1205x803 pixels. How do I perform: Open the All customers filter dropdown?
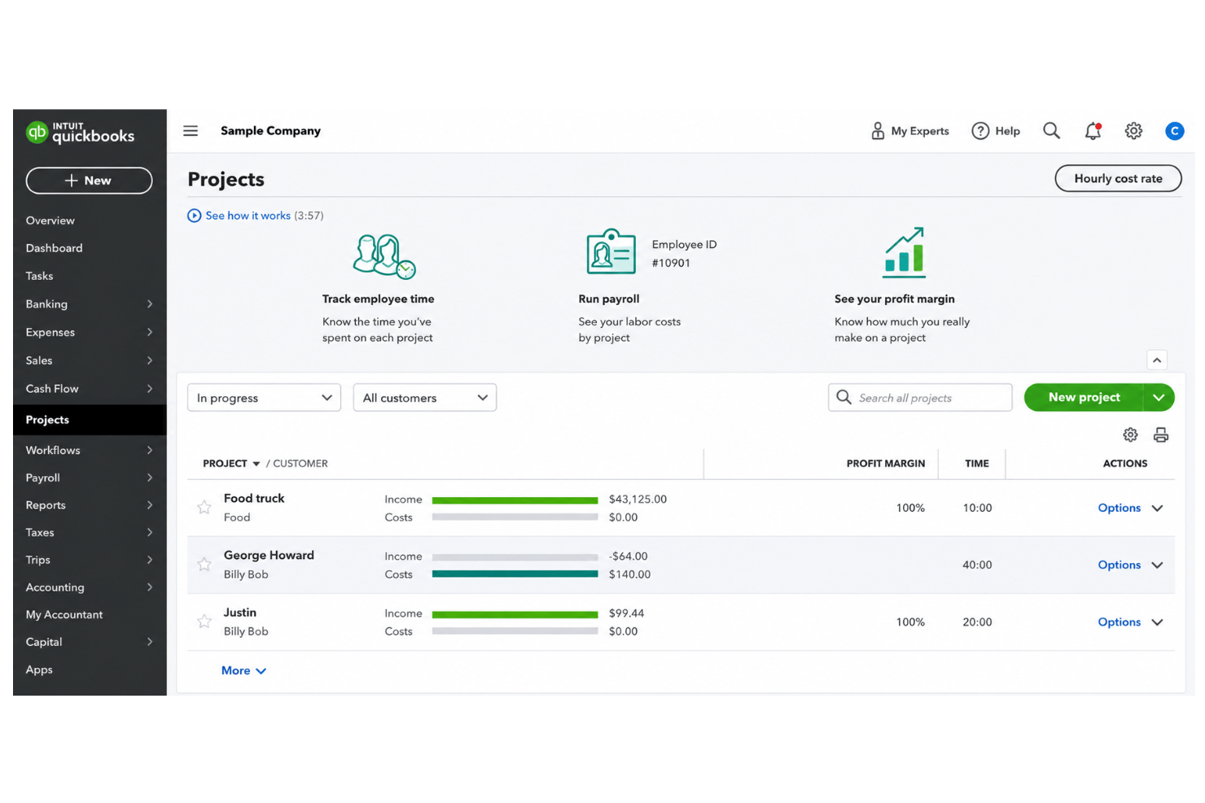point(424,398)
